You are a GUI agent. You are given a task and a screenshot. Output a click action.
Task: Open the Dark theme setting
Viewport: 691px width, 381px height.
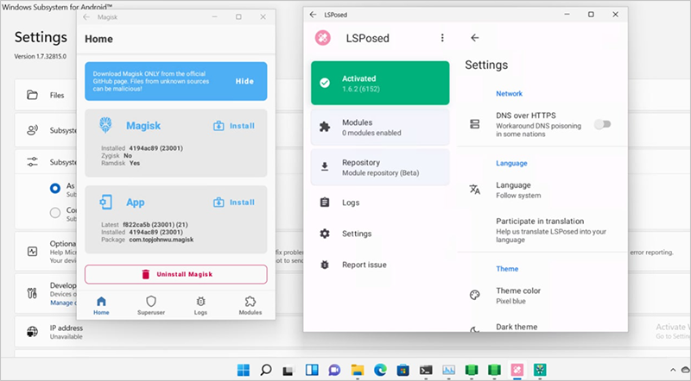pos(542,327)
